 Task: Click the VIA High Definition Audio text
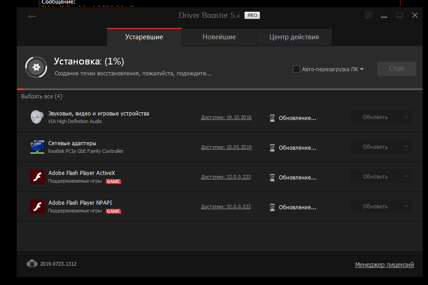pos(75,121)
